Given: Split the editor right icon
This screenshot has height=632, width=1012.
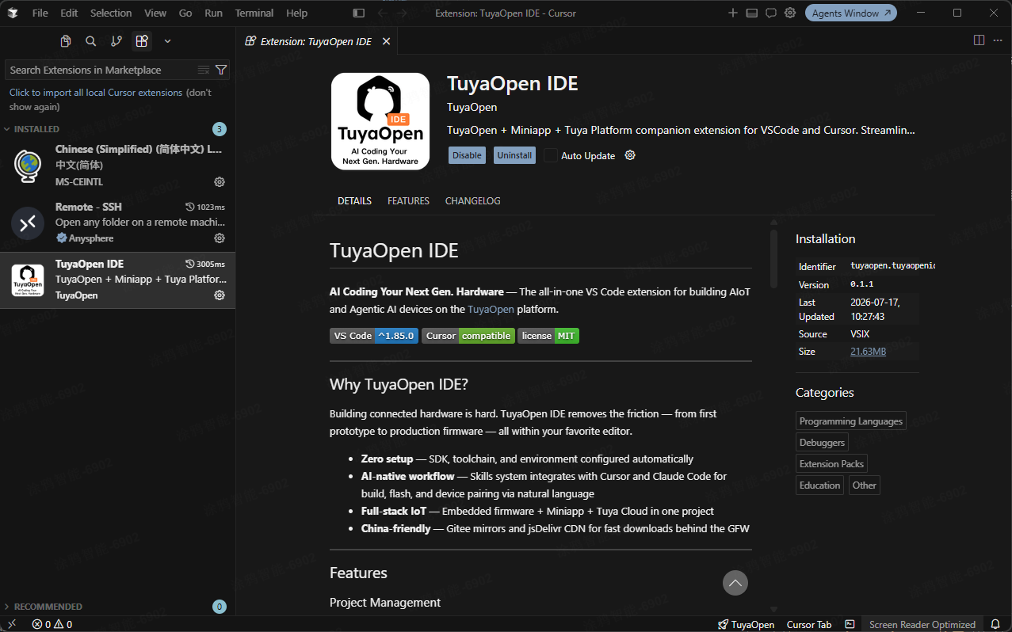Looking at the screenshot, I should 979,40.
